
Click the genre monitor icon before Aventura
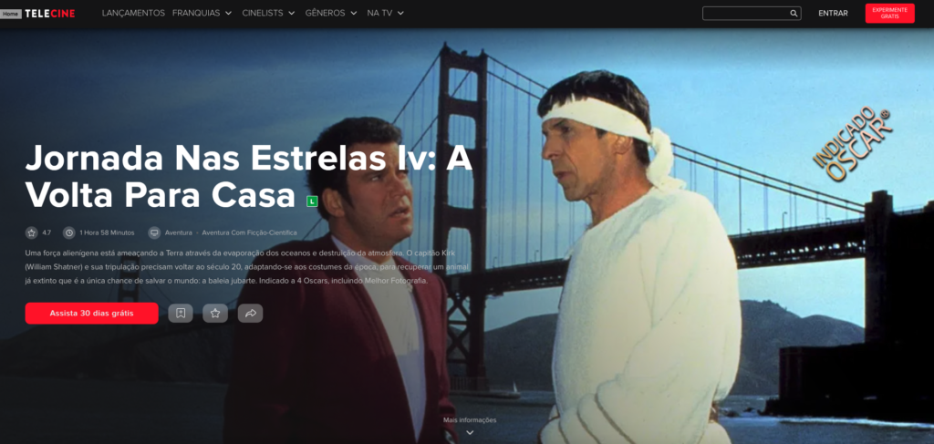point(154,232)
